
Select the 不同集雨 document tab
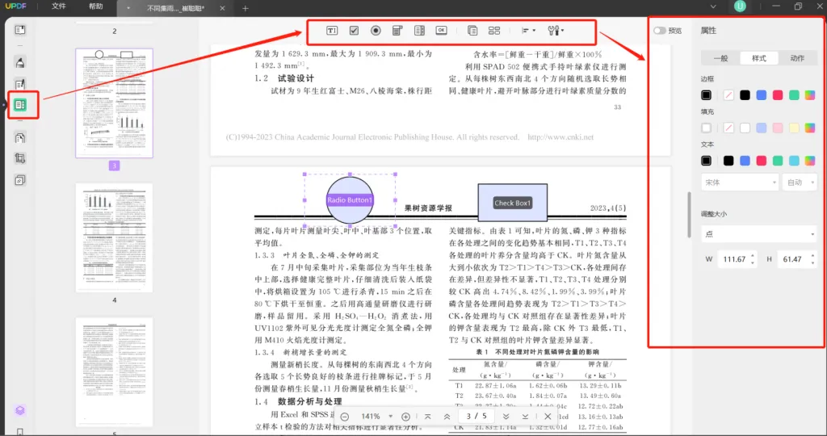coord(175,8)
